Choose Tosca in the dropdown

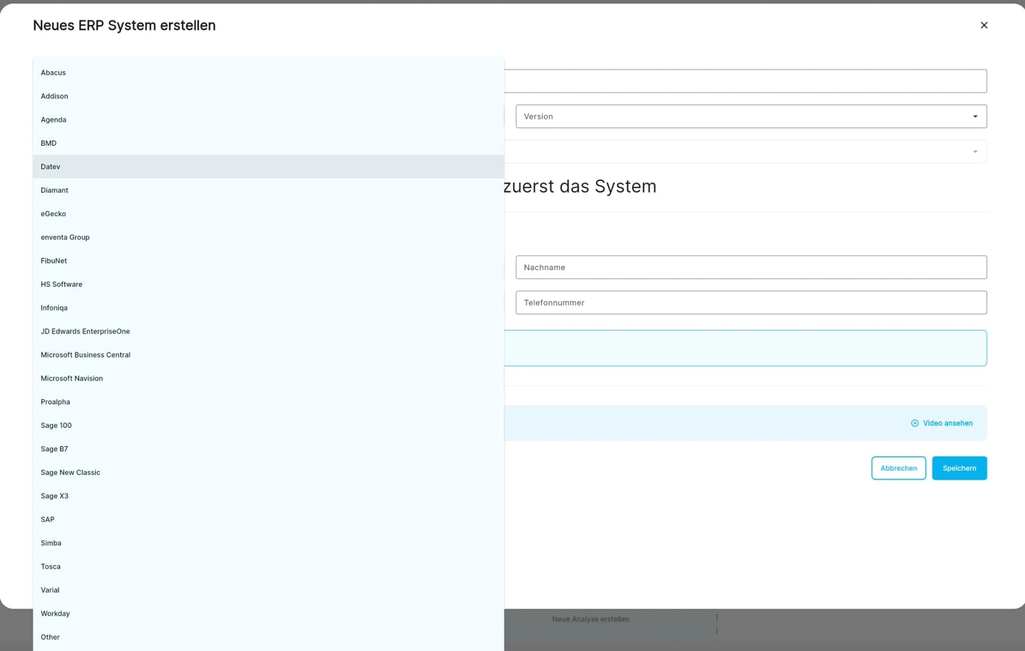[x=269, y=566]
